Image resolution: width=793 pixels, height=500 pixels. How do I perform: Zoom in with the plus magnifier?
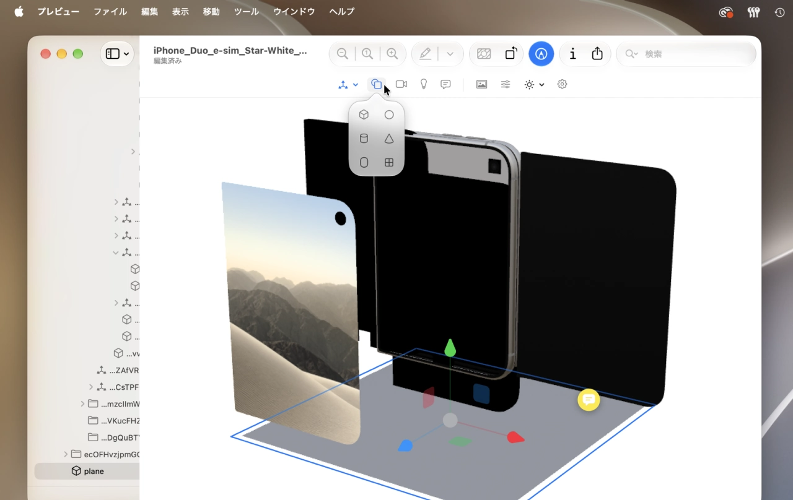point(392,54)
